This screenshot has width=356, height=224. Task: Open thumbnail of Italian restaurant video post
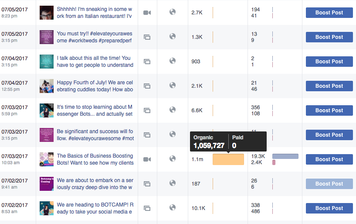47,13
